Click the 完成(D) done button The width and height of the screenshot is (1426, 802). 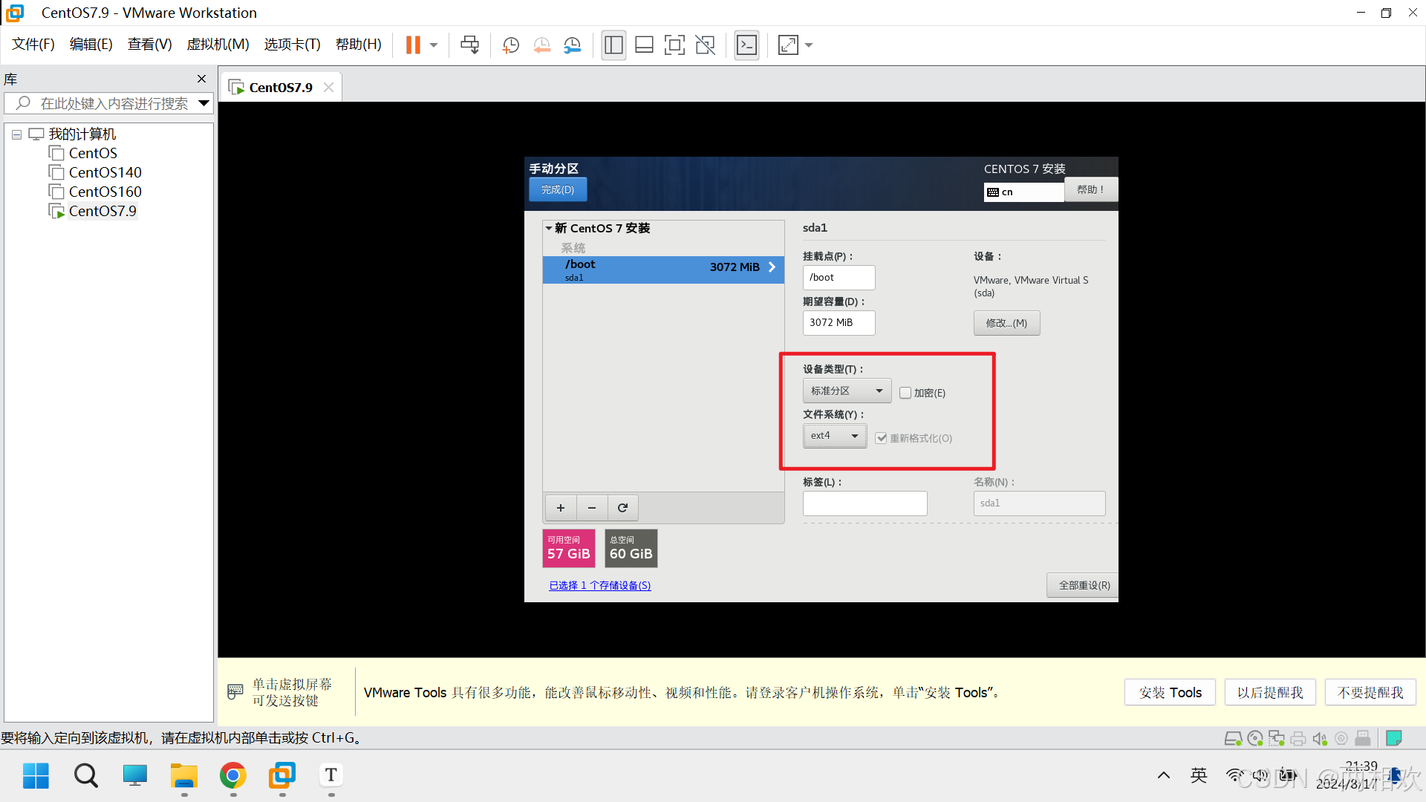click(x=557, y=190)
